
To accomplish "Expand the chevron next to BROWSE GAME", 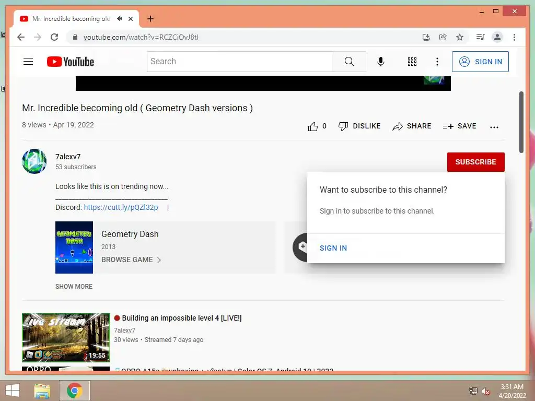I will tap(159, 260).
